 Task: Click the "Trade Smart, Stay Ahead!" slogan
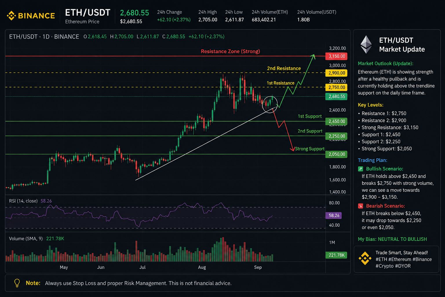pos(402,253)
